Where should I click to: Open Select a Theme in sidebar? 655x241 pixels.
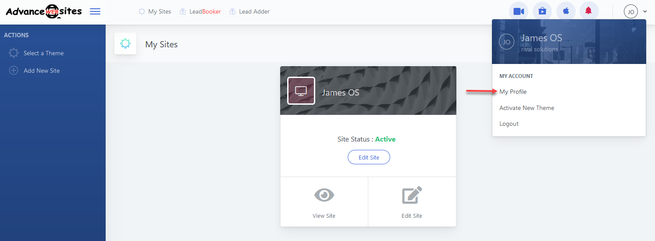43,53
